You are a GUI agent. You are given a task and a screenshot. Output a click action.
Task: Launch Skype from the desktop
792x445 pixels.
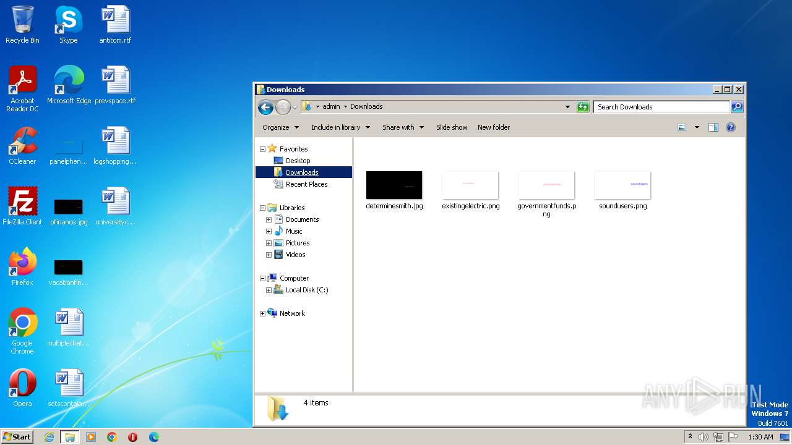coord(69,25)
